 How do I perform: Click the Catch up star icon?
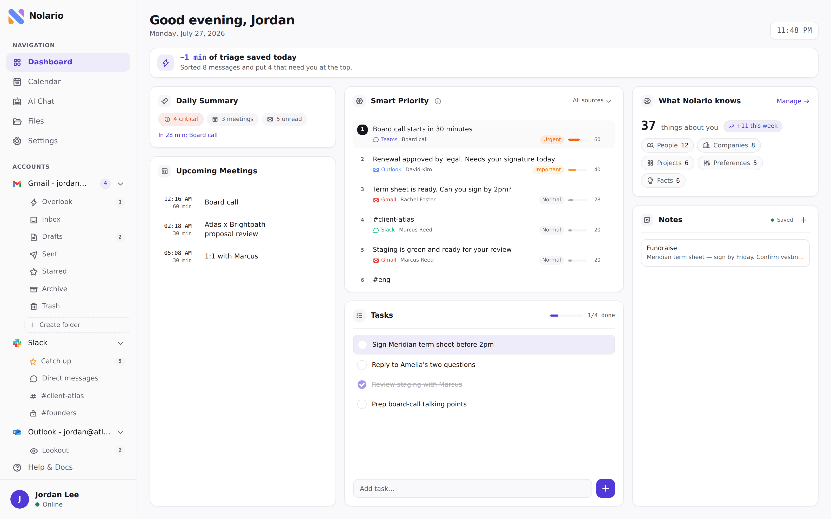pyautogui.click(x=33, y=361)
